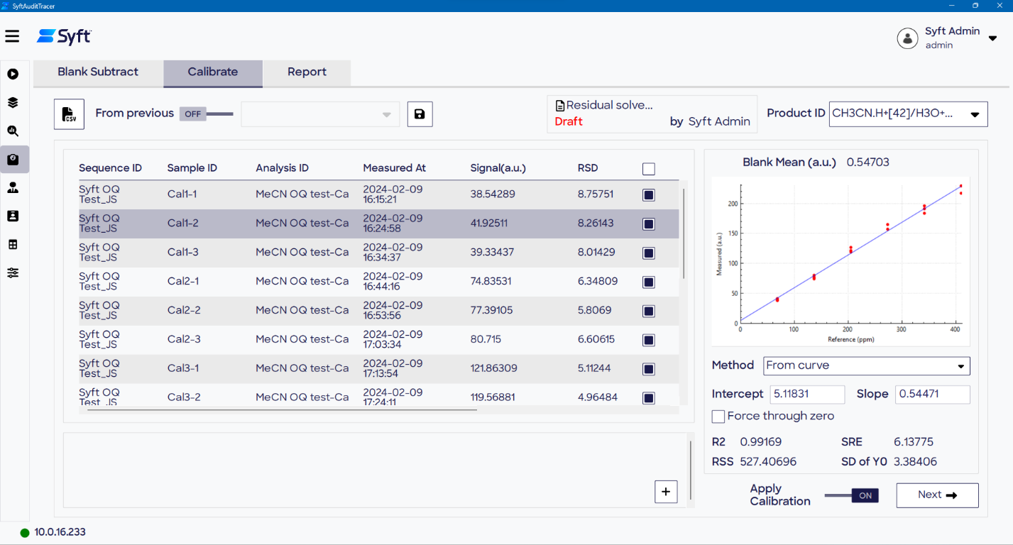Switch to the Blank Subtract tab
The image size is (1013, 545).
tap(98, 72)
